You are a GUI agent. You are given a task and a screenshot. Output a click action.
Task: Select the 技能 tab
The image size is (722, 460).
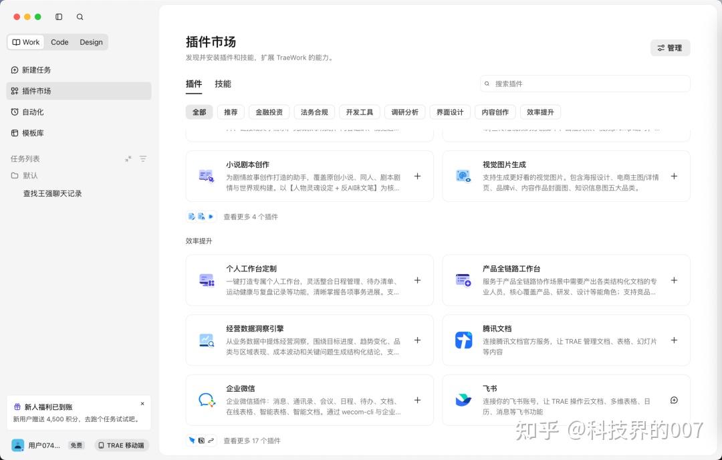[x=223, y=84]
